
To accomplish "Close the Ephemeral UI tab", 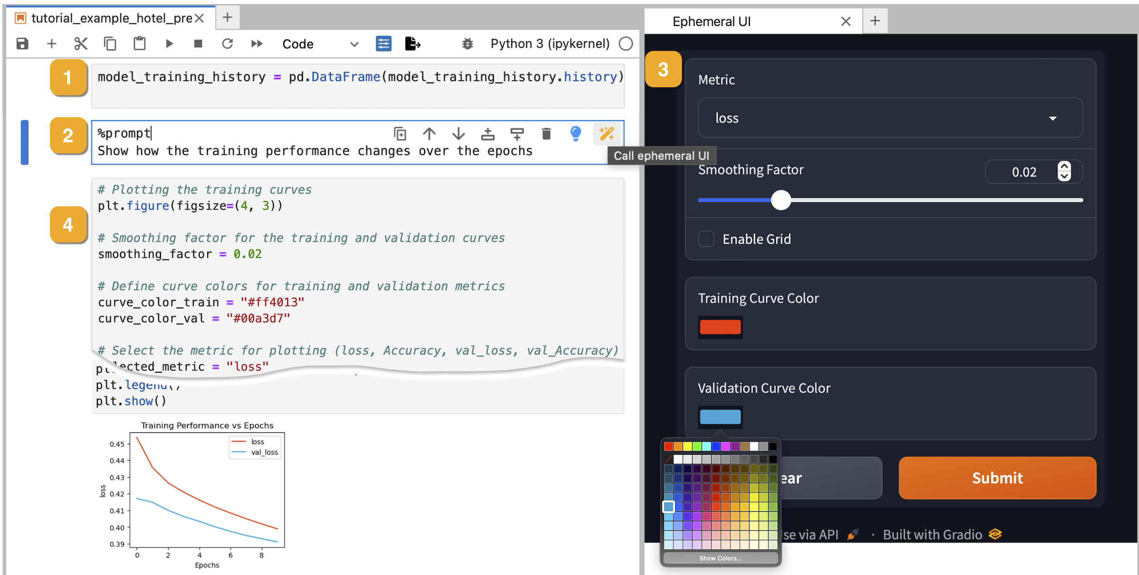I will point(846,21).
